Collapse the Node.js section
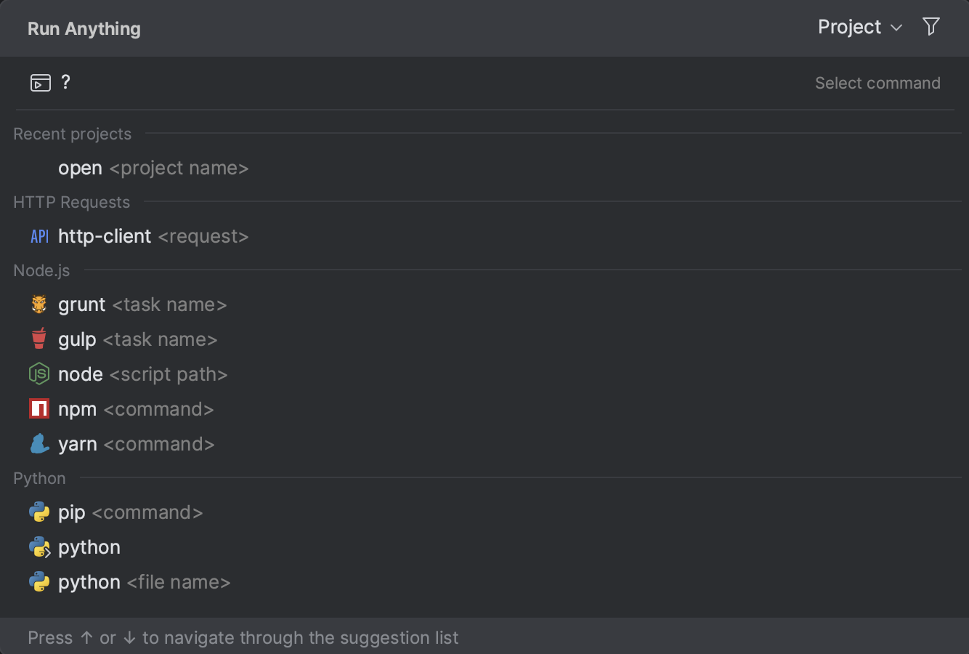Screen dimensions: 969x654 (41, 270)
